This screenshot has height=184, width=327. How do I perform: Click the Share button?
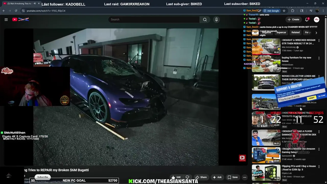coord(201,177)
